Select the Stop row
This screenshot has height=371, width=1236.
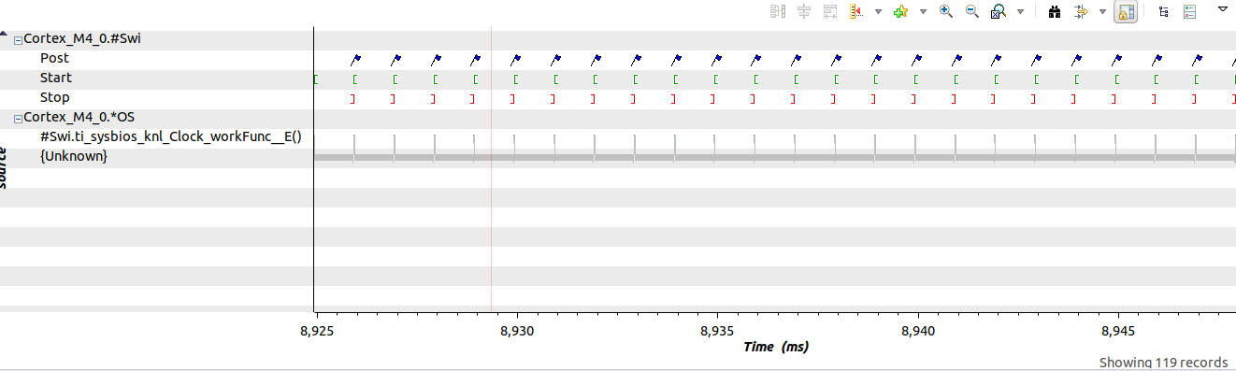click(54, 97)
